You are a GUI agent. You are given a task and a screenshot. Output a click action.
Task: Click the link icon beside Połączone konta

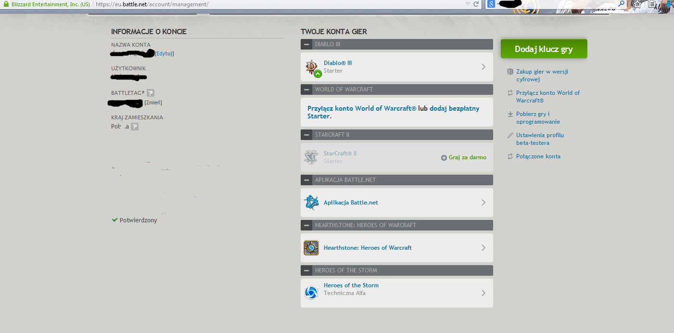point(510,156)
